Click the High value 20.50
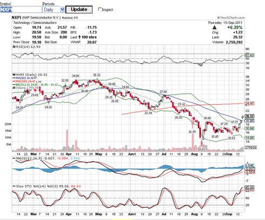265x220 pixels. pyautogui.click(x=37, y=33)
